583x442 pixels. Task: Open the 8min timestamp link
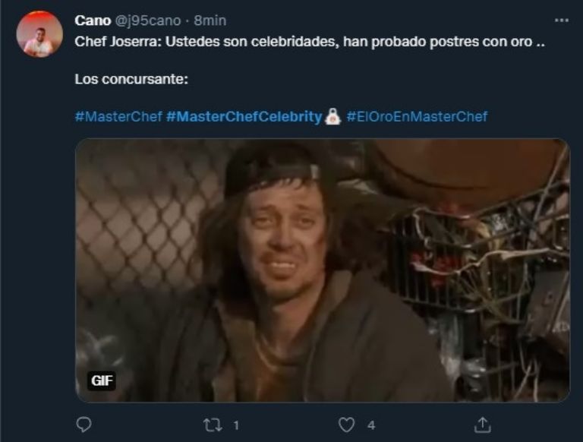point(210,21)
